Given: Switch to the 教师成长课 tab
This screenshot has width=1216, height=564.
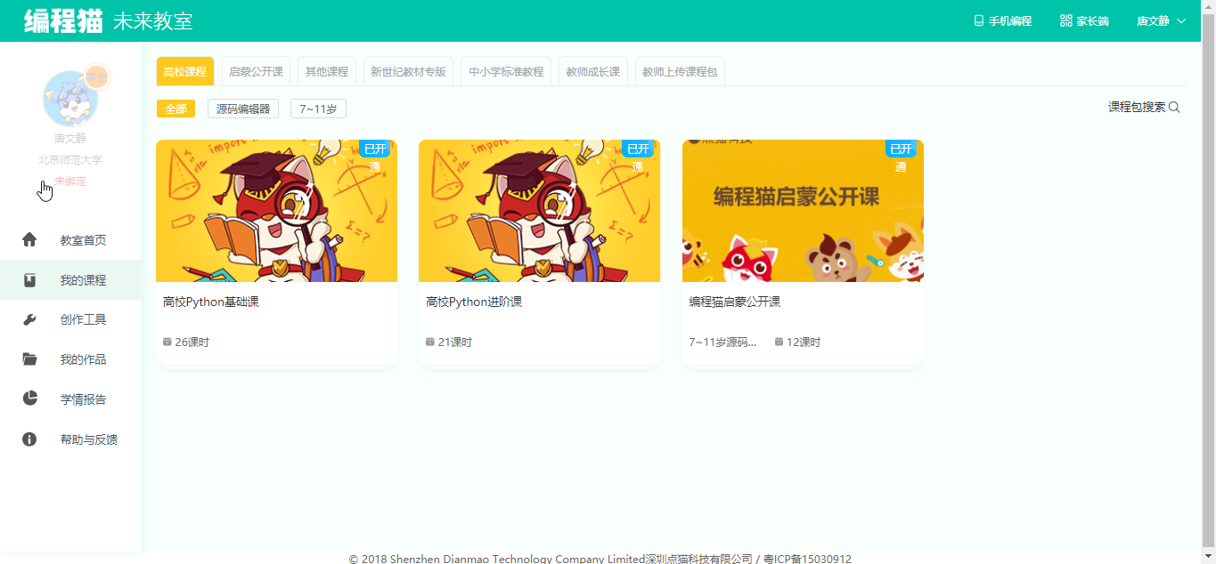Looking at the screenshot, I should (x=593, y=72).
